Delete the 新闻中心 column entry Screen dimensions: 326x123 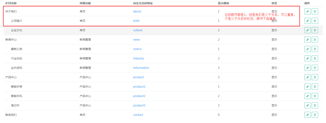(x=315, y=40)
